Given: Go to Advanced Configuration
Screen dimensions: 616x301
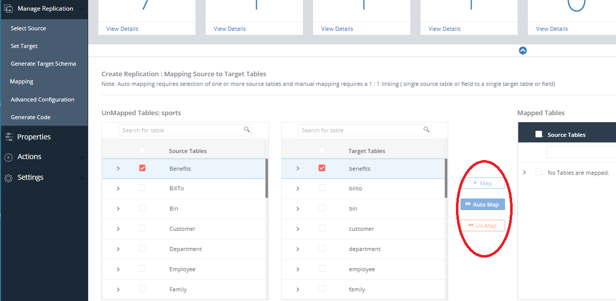Looking at the screenshot, I should coord(43,99).
